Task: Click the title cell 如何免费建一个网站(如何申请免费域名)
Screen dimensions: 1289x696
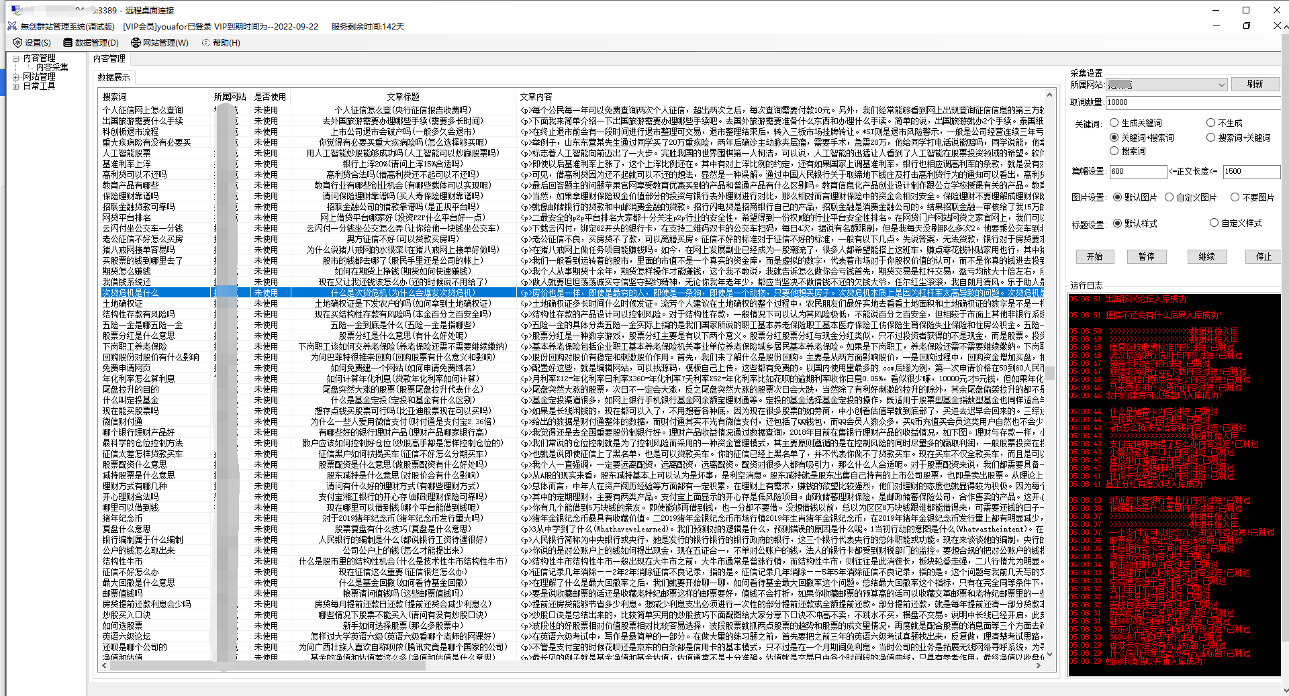Action: pos(403,368)
